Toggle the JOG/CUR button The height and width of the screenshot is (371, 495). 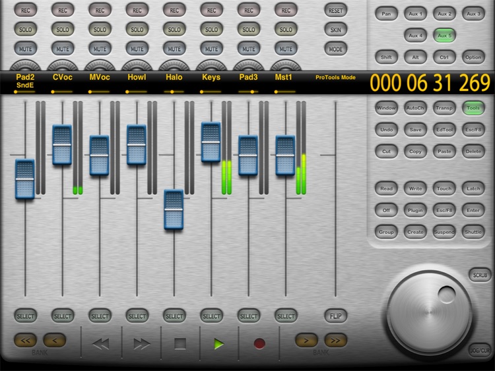(480, 350)
